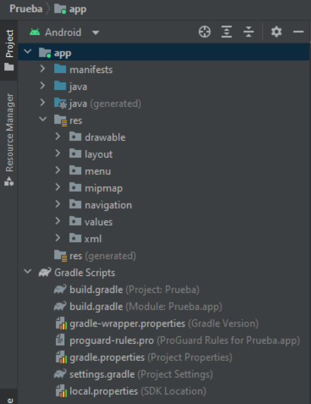Collapse the Gradle Scripts node
The width and height of the screenshot is (311, 404).
(x=28, y=271)
